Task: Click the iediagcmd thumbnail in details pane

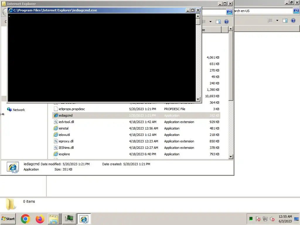Action: 13,167
